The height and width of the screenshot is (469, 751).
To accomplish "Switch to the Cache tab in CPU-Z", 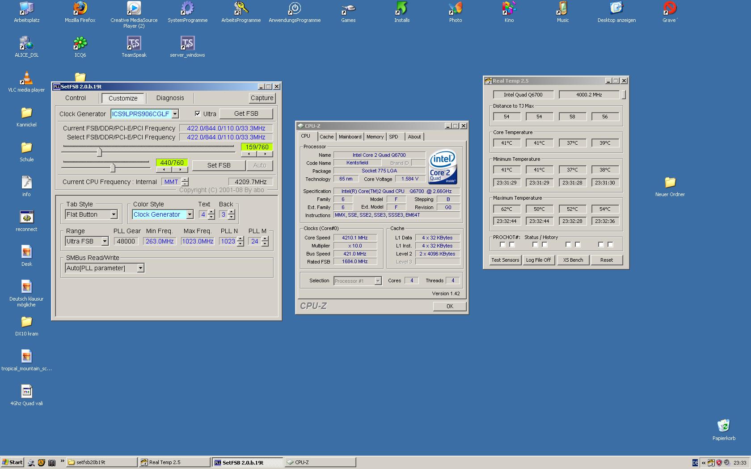I will coord(326,137).
